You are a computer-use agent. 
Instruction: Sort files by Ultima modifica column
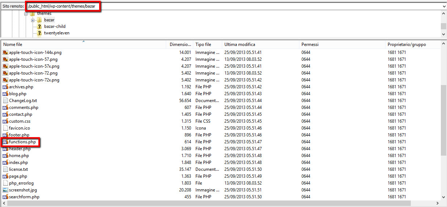tap(261, 45)
